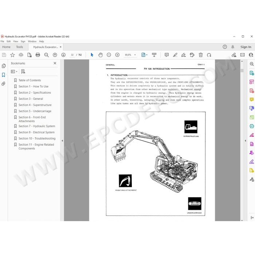Collapse the right tools pane arrow

[x=246, y=141]
